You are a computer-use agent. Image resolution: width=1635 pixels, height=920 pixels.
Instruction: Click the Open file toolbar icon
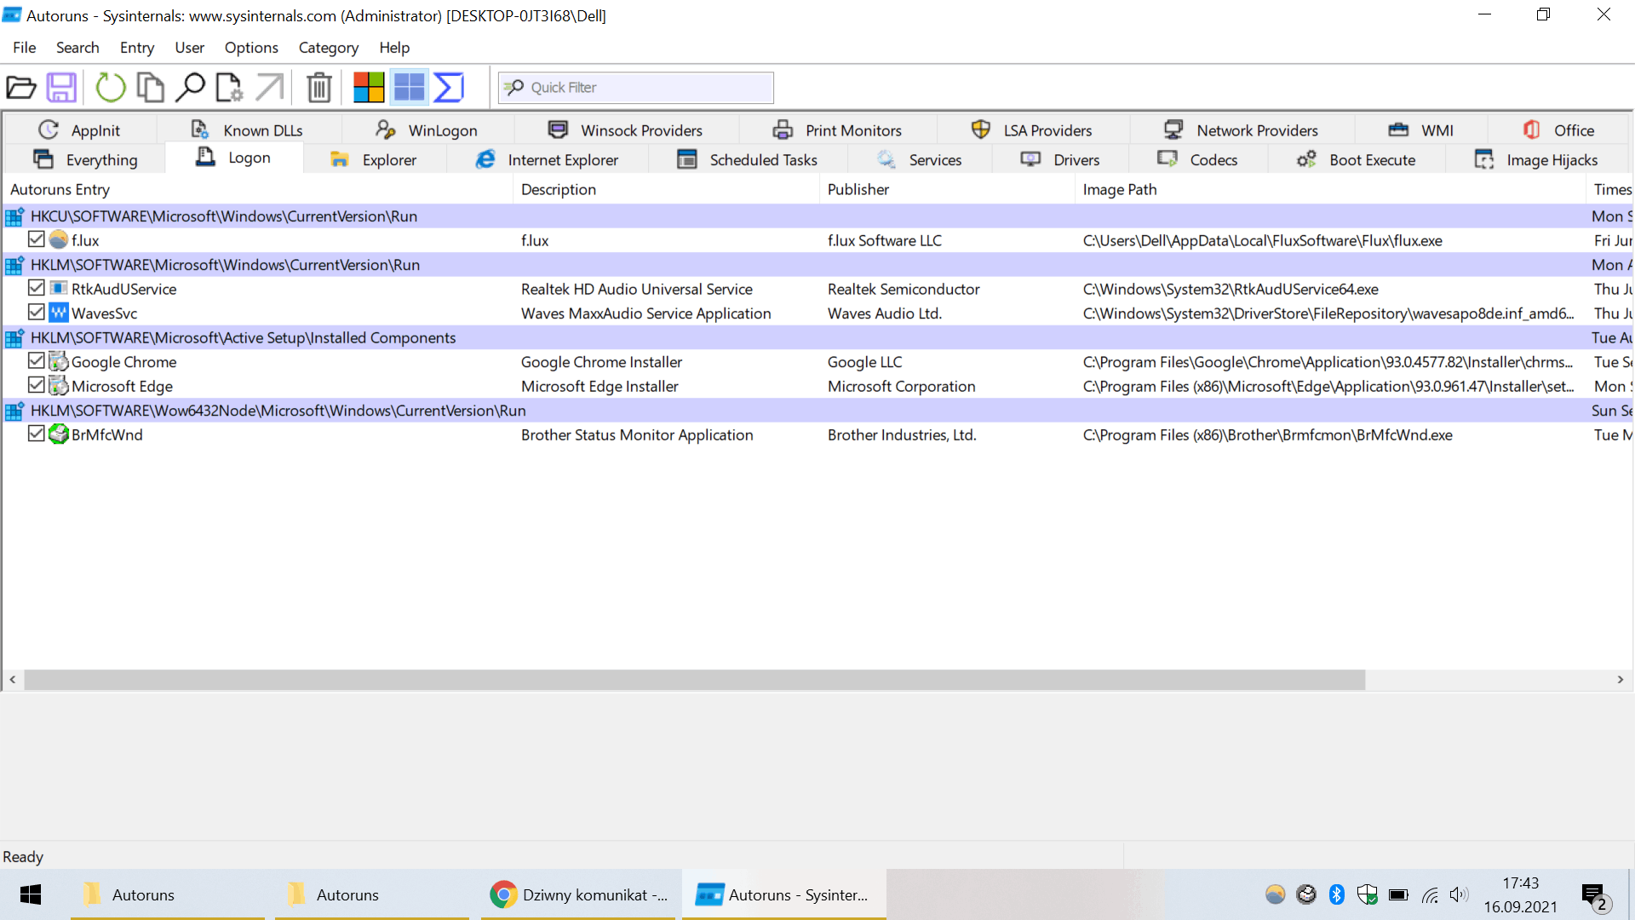(21, 88)
